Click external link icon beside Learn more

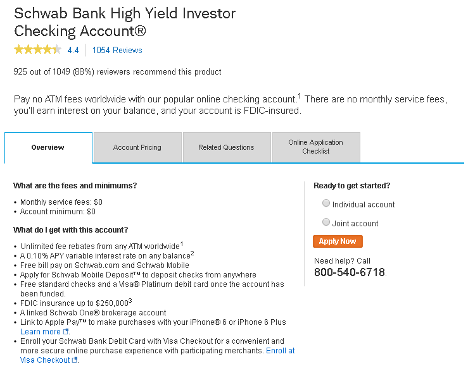[x=66, y=332]
